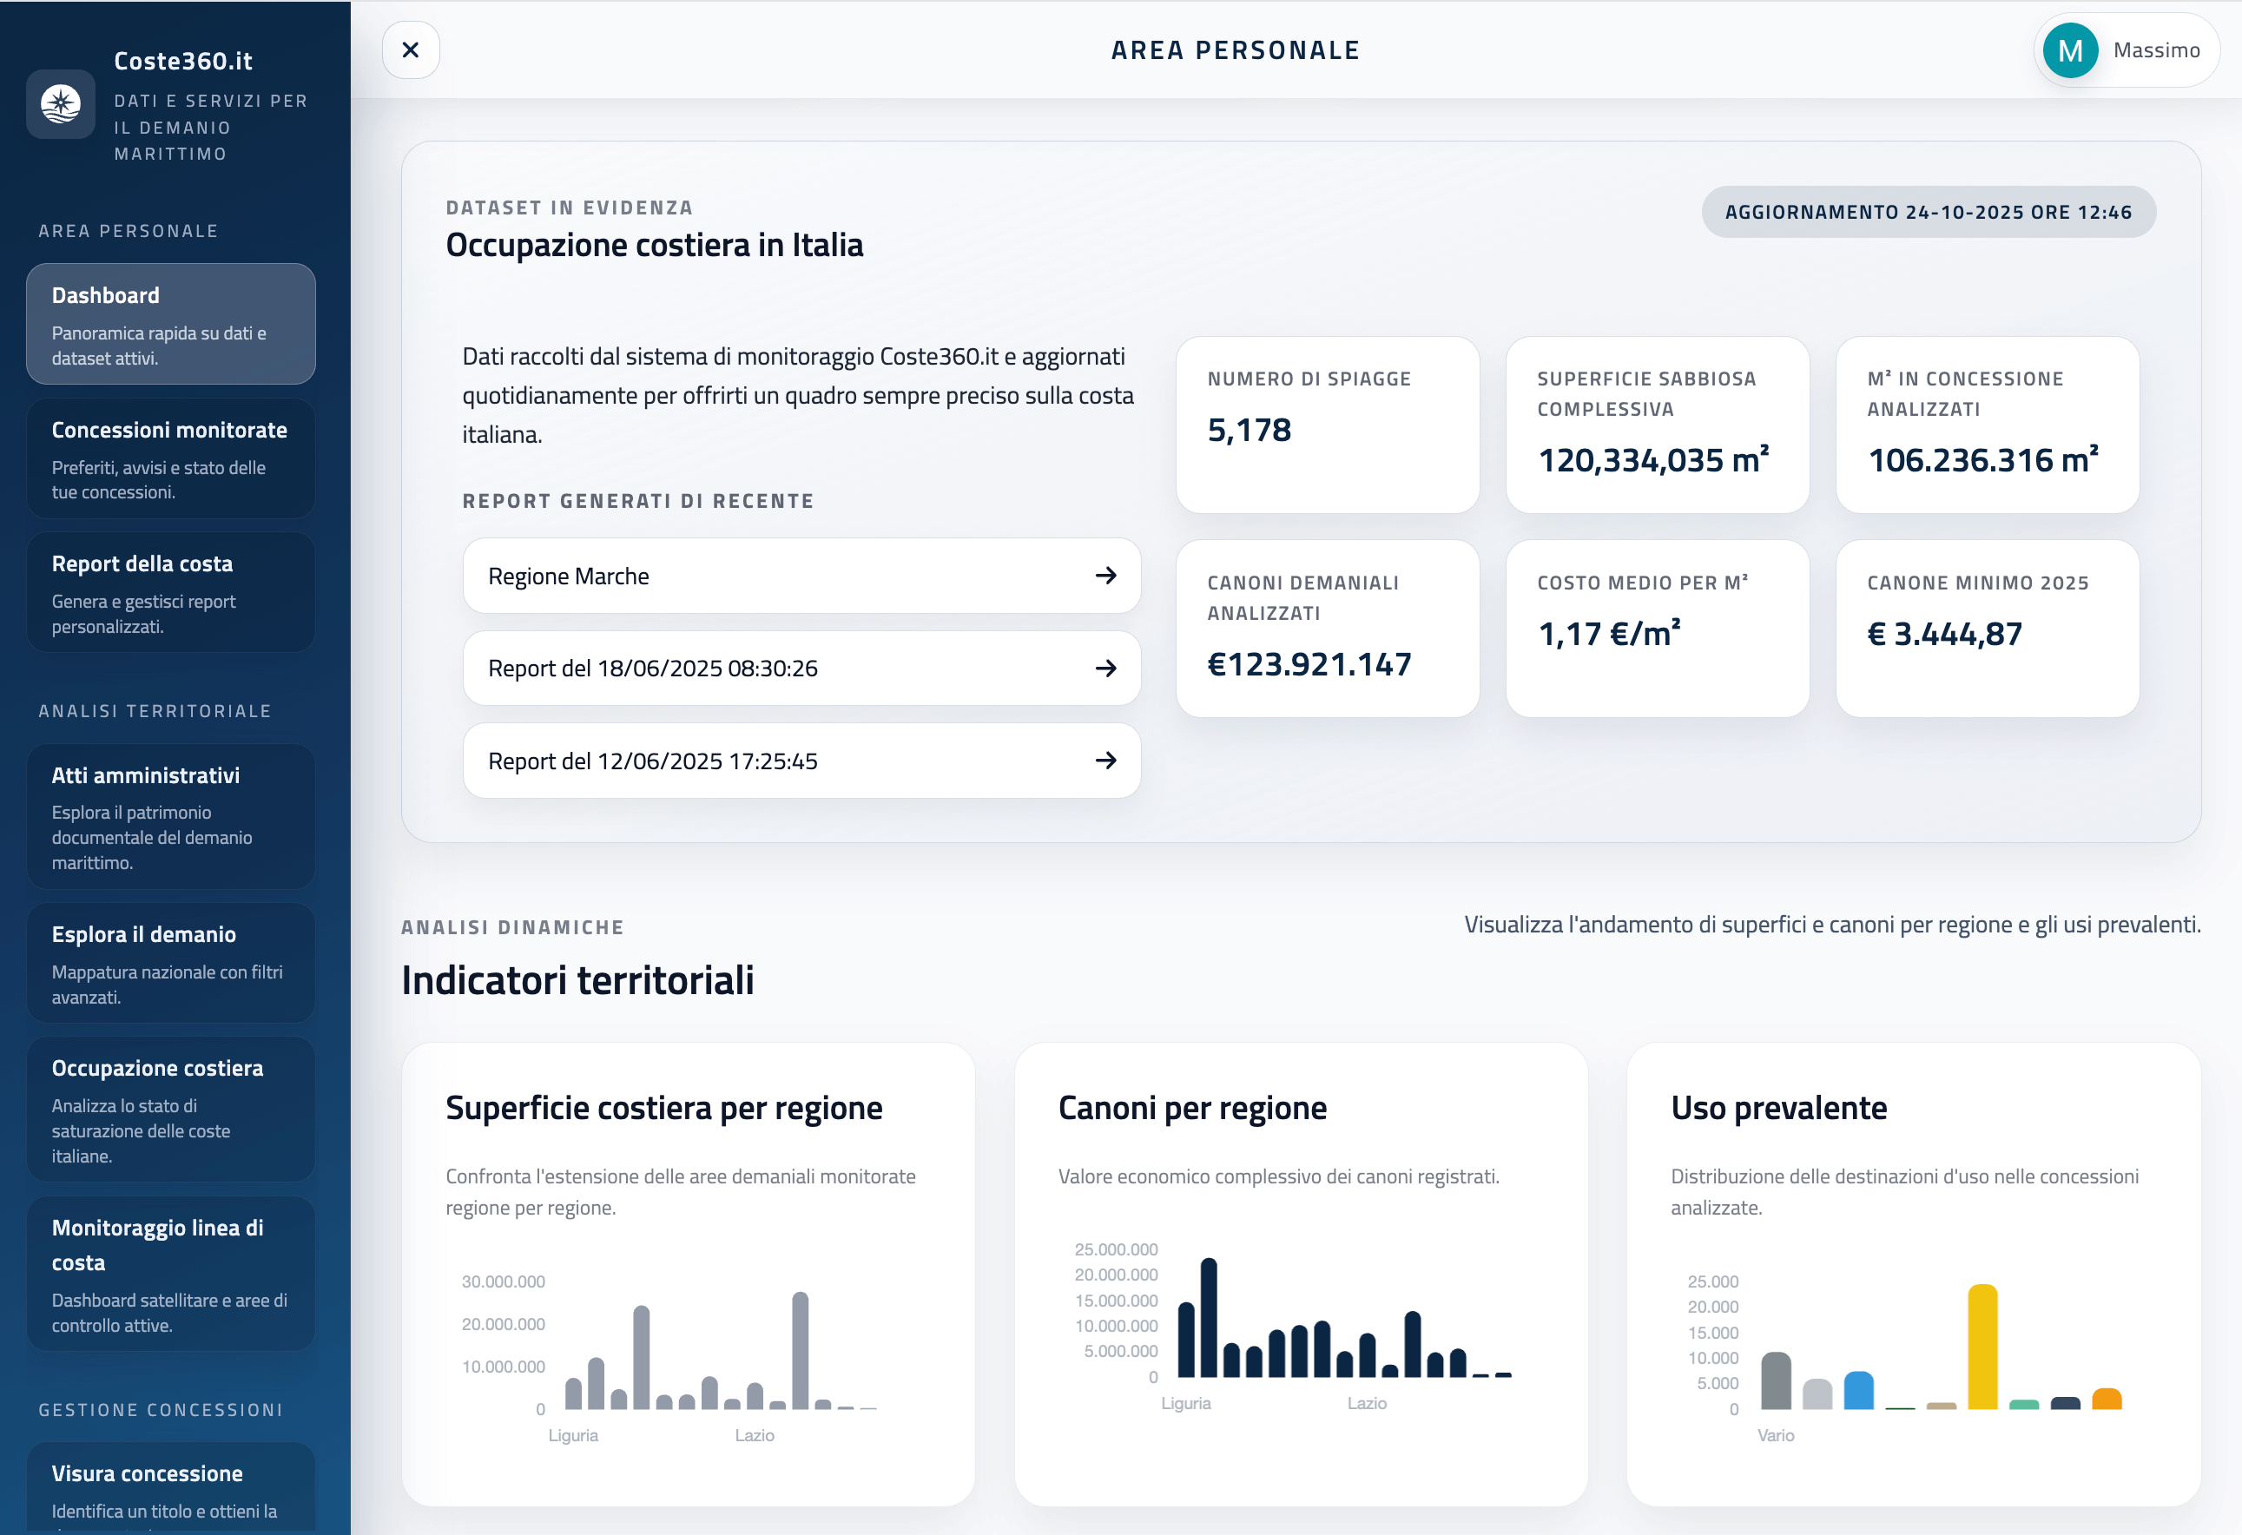Click the tallest bar in Canoni per regione
This screenshot has width=2242, height=1535.
pyautogui.click(x=1209, y=1321)
